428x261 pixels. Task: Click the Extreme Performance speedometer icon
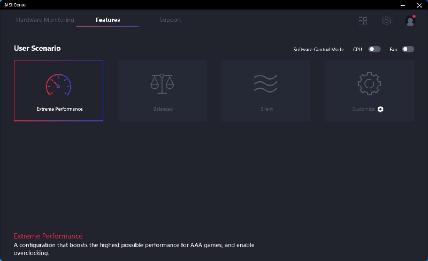[58, 85]
